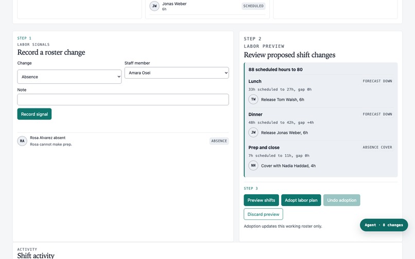The width and height of the screenshot is (415, 259).
Task: Click 'Rosa cannot make prep.' note text
Action: [x=51, y=144]
